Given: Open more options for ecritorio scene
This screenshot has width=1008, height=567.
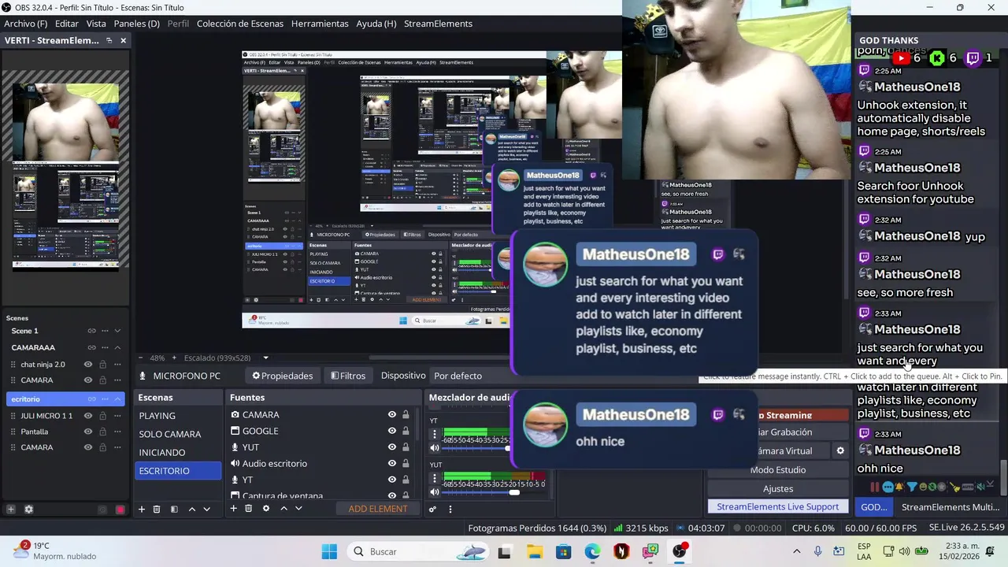Looking at the screenshot, I should [x=105, y=399].
